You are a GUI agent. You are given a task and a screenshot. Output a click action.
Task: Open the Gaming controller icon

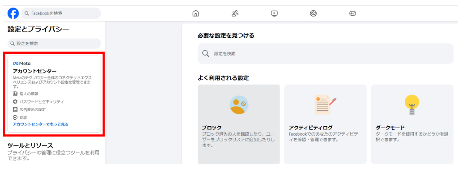click(352, 13)
